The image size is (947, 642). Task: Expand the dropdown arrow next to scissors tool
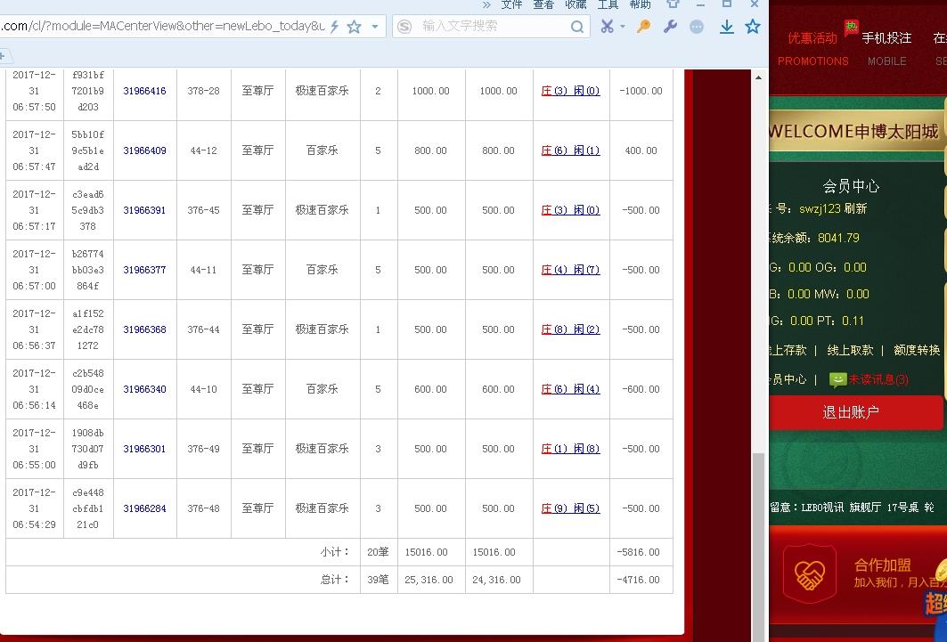pos(622,28)
